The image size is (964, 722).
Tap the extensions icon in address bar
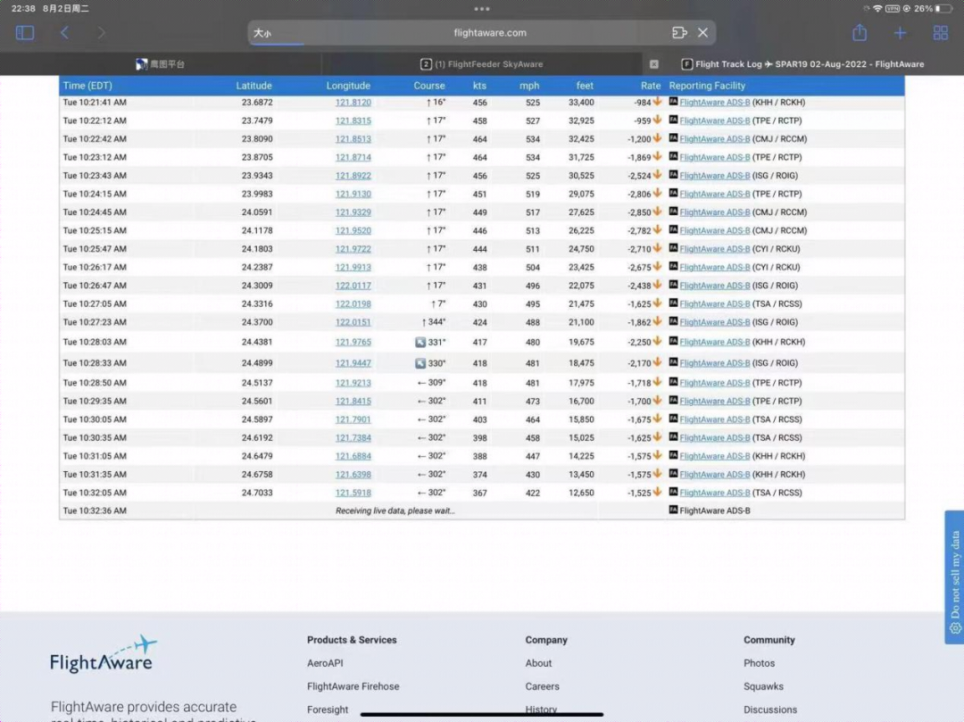pyautogui.click(x=679, y=32)
